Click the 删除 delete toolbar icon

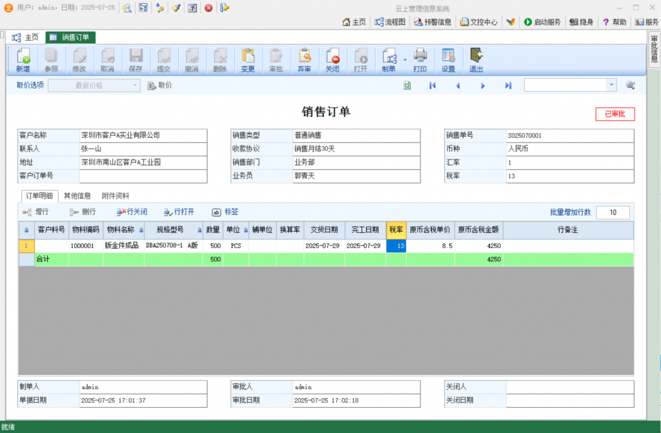219,60
